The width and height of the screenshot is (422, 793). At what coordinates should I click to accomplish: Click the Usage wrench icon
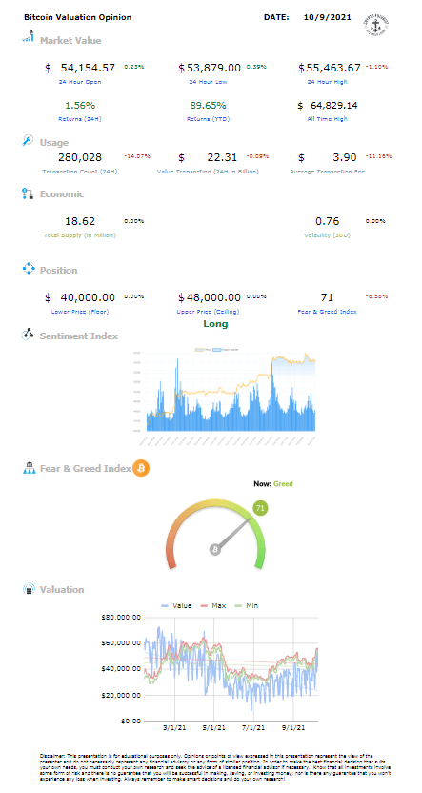(x=29, y=141)
